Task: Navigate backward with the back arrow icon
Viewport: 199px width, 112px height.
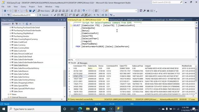Action: (5, 11)
